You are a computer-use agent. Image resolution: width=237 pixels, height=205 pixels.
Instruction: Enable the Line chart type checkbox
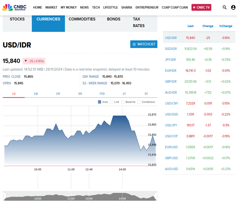[112, 102]
